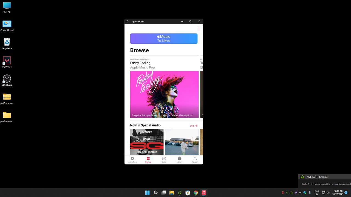Select the upper platform-to... folder
Screen dimensions: 351x197
click(x=7, y=99)
